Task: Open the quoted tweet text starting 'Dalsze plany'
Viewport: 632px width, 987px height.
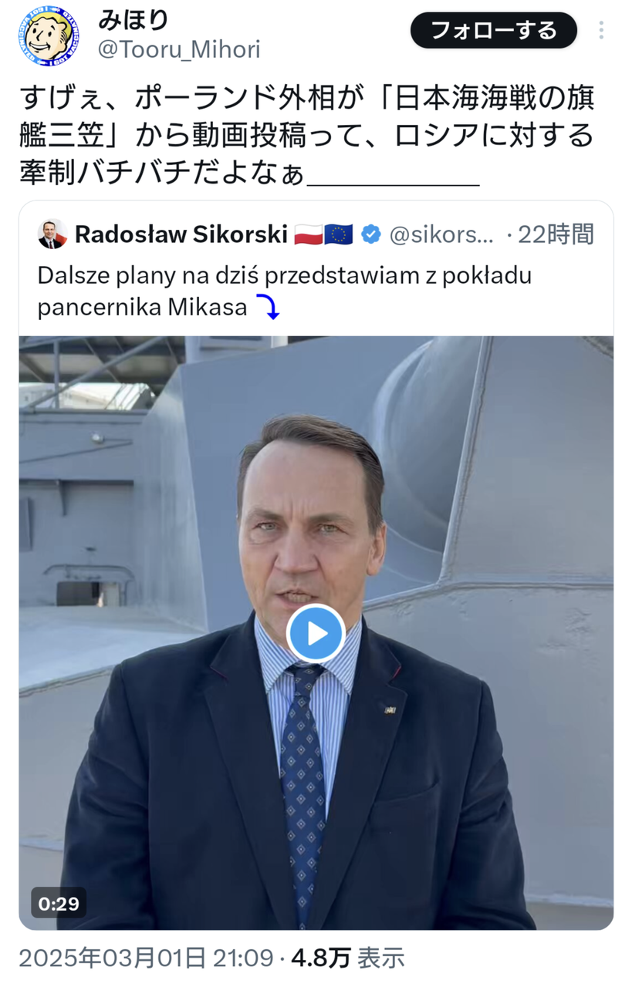Action: coord(285,291)
